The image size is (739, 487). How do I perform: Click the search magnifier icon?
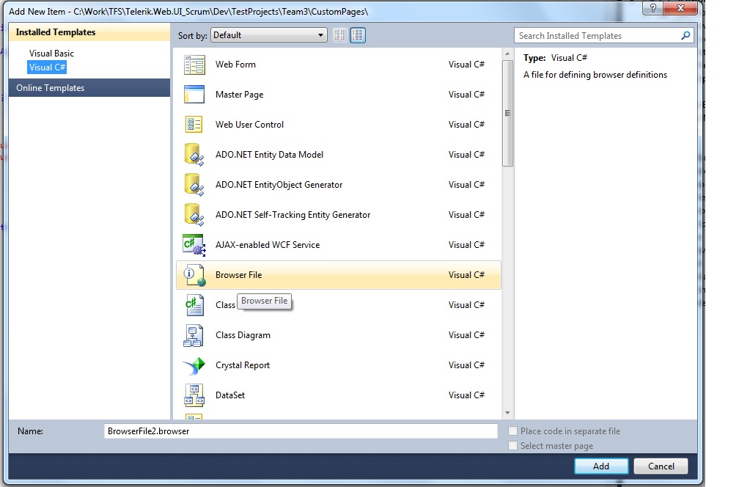point(685,35)
